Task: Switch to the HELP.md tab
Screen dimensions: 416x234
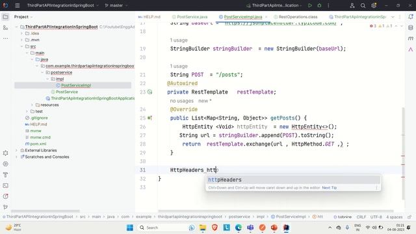Action: coord(149,17)
